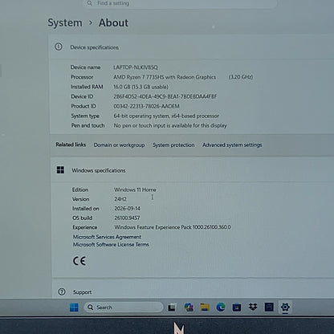
Task: Open Microsoft Services Agreement link
Action: (x=107, y=237)
